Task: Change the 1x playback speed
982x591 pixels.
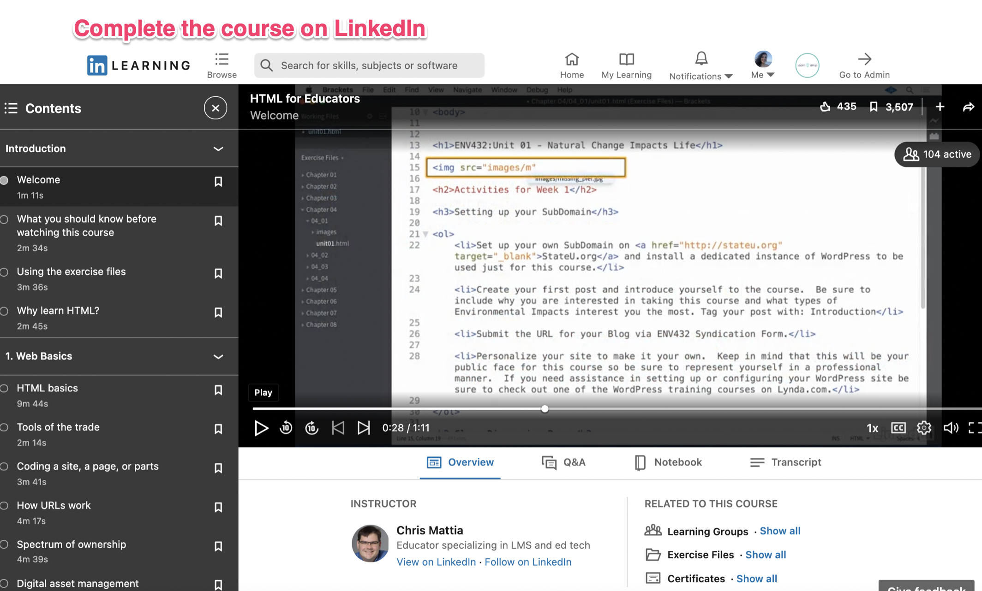Action: tap(872, 428)
